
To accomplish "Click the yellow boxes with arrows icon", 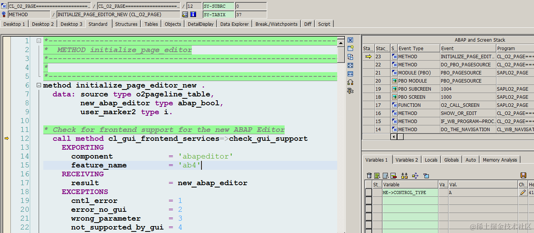I will tap(404, 176).
